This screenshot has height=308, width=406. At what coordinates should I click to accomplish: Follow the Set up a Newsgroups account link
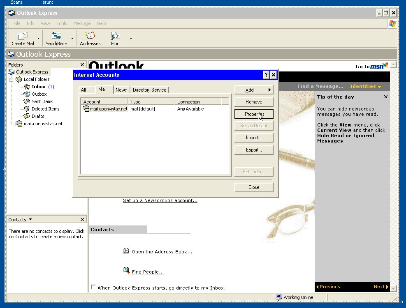pyautogui.click(x=160, y=200)
